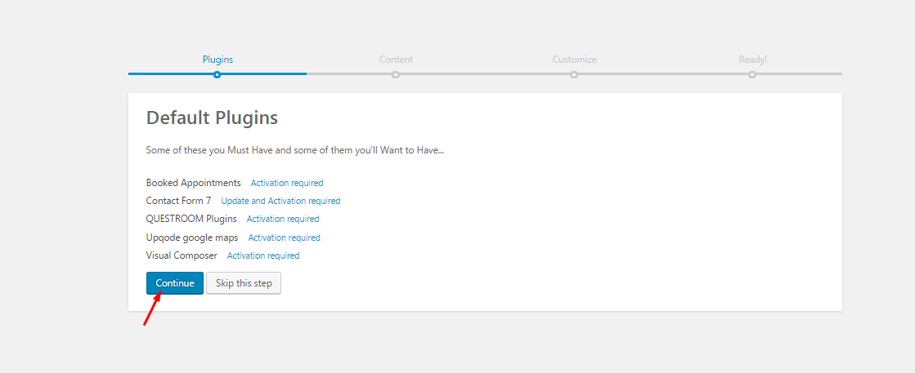Select the Contact Form 7 plugin name
Screen dimensions: 915x373
click(x=178, y=201)
